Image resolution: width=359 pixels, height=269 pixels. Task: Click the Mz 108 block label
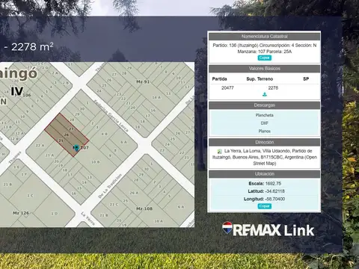[144, 208]
